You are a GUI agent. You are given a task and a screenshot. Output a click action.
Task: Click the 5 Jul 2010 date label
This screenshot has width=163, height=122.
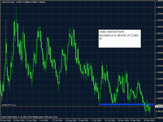click(x=44, y=120)
